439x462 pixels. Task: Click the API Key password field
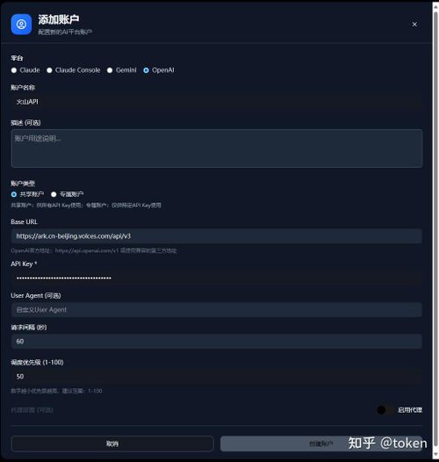217,278
